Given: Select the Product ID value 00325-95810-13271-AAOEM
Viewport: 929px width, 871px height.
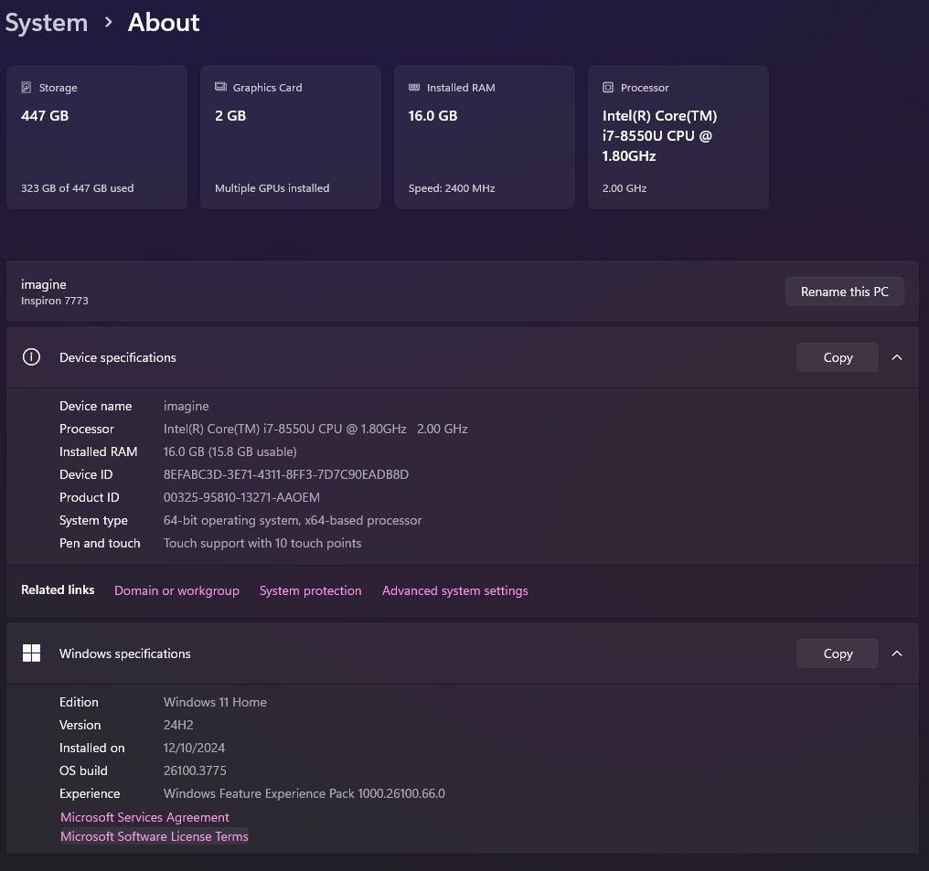Looking at the screenshot, I should point(241,497).
